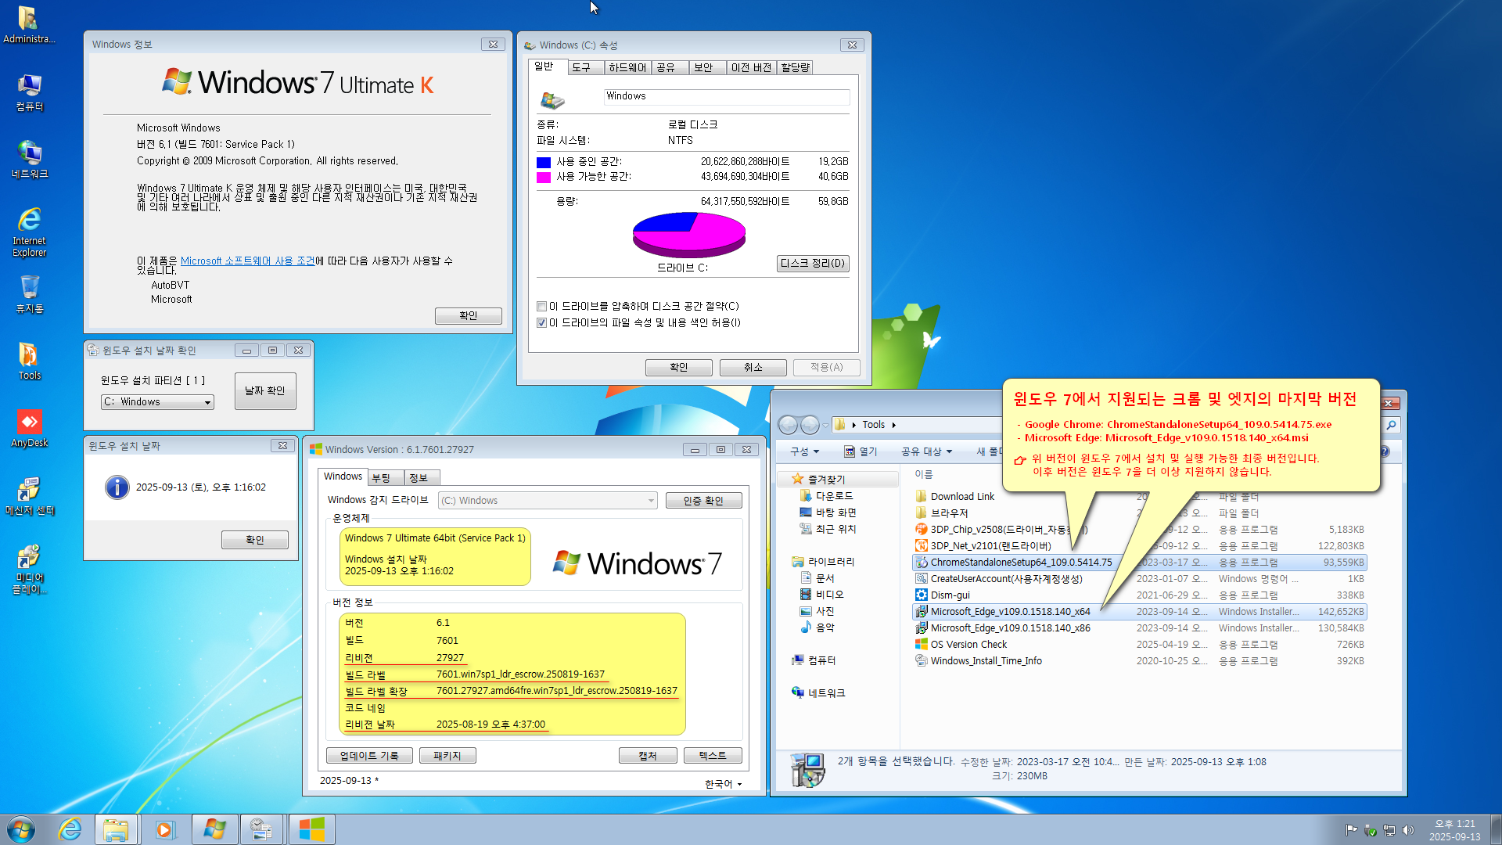Click the Windows drive name text field
Screen dimensions: 1502x845
726,96
